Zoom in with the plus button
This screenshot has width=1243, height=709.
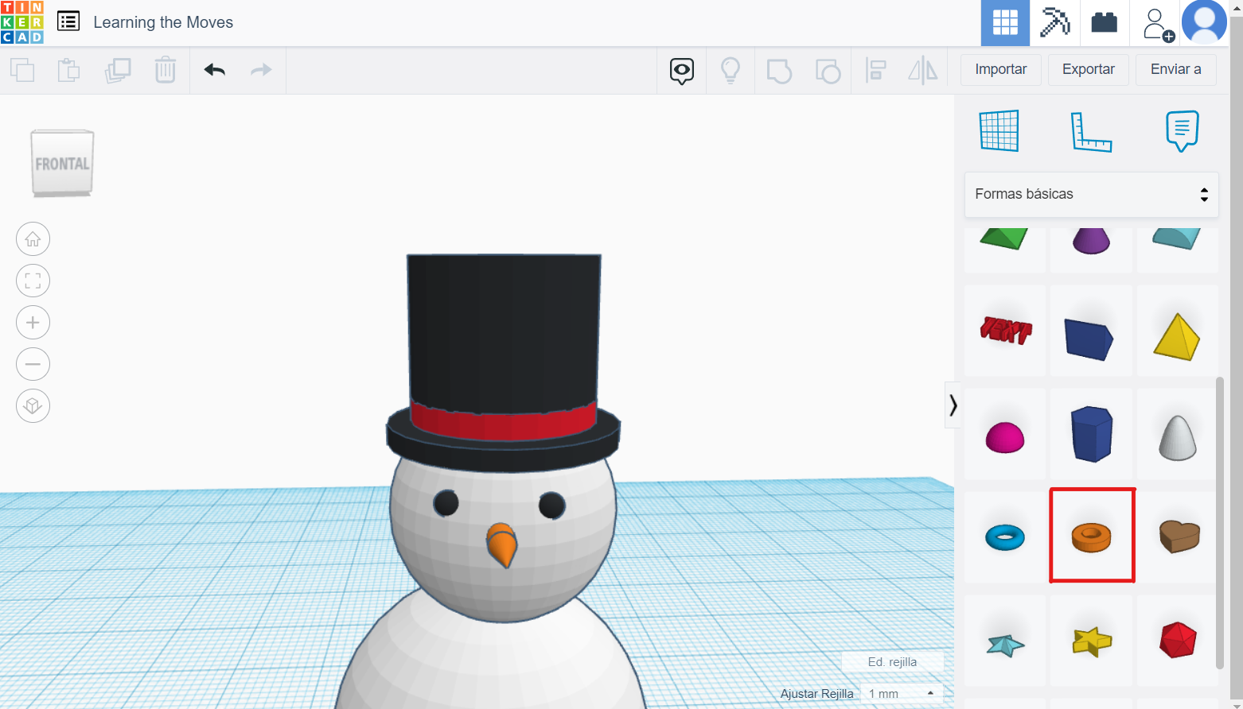(33, 323)
